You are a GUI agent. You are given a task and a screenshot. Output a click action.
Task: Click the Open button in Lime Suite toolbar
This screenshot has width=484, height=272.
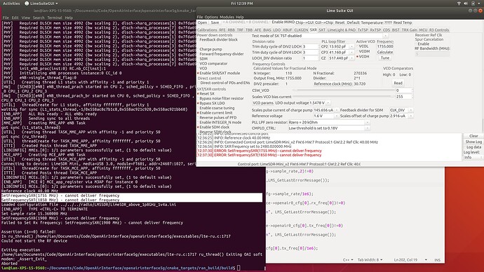point(202,22)
